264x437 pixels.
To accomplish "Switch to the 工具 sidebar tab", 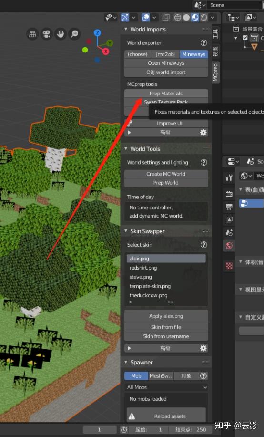I will [x=215, y=34].
